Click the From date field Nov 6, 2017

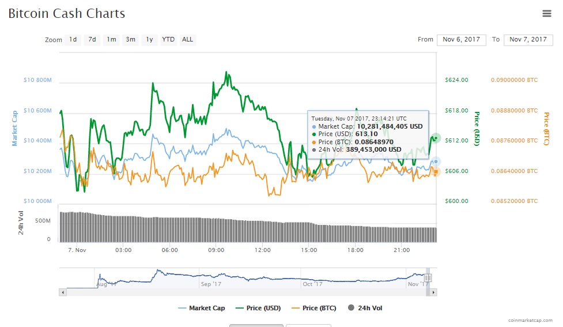(462, 40)
